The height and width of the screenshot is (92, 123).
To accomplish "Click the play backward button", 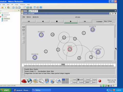I will (43, 21).
